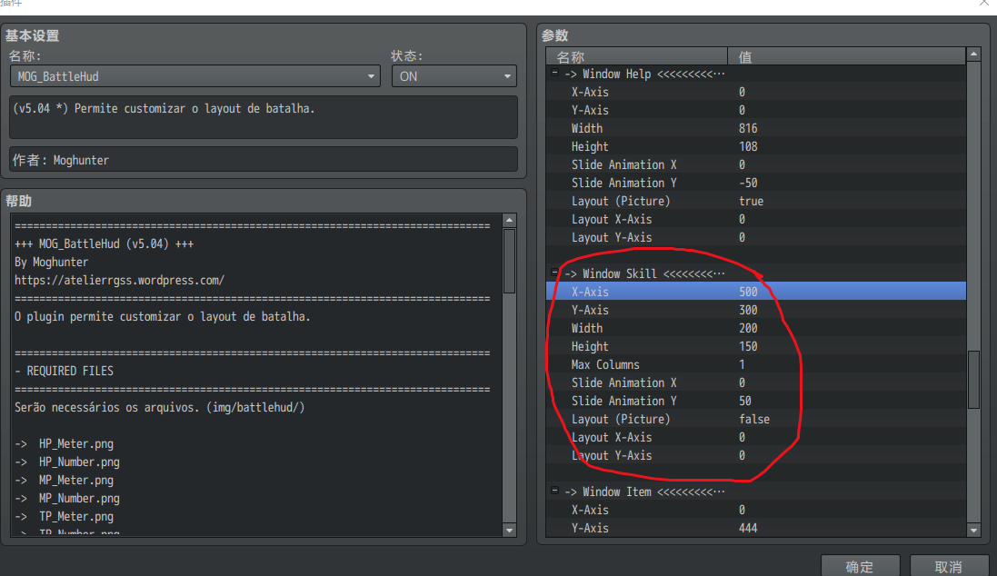997x576 pixels.
Task: Select X-Axis row under Window Item
Action: click(756, 510)
